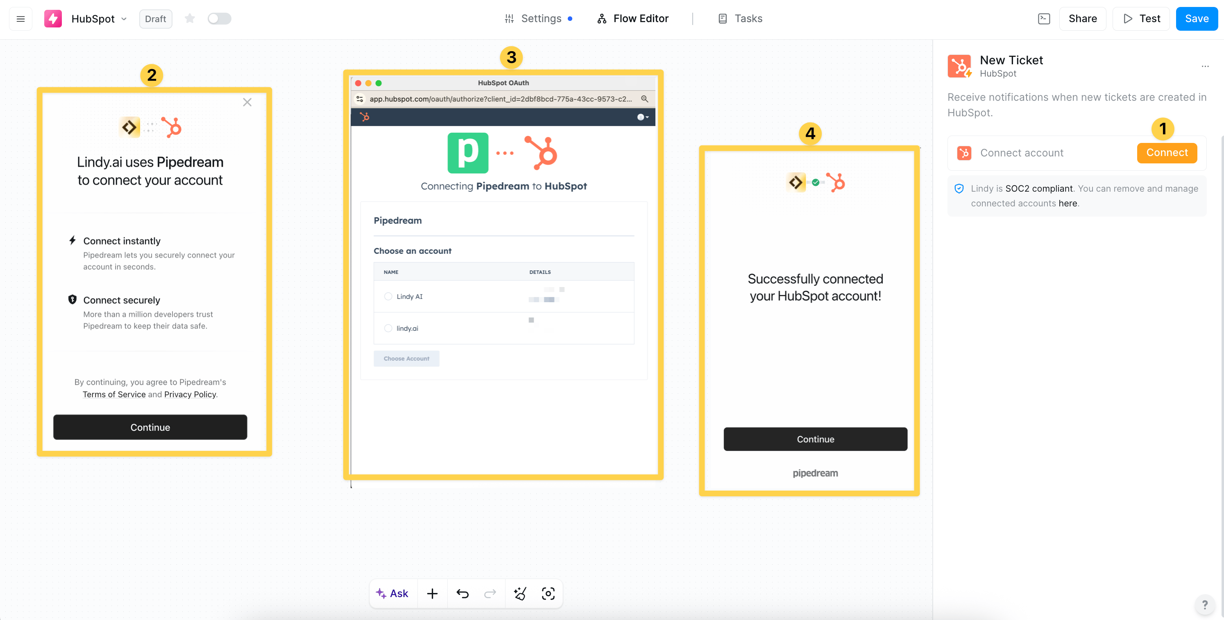This screenshot has height=620, width=1224.
Task: Click the red close dot of HubSpot OAuth window
Action: coord(358,83)
